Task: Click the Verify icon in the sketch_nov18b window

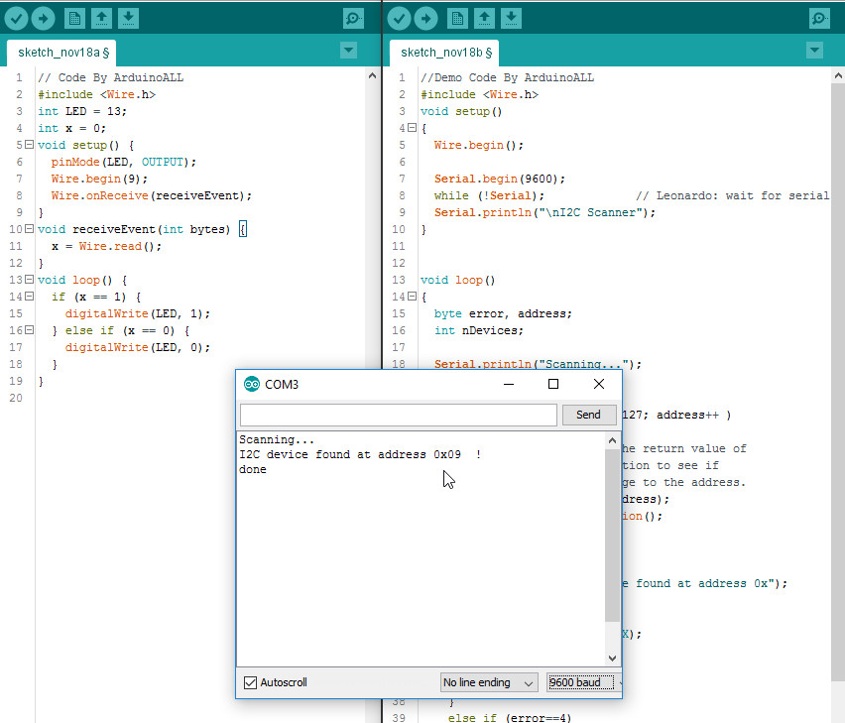Action: (399, 18)
